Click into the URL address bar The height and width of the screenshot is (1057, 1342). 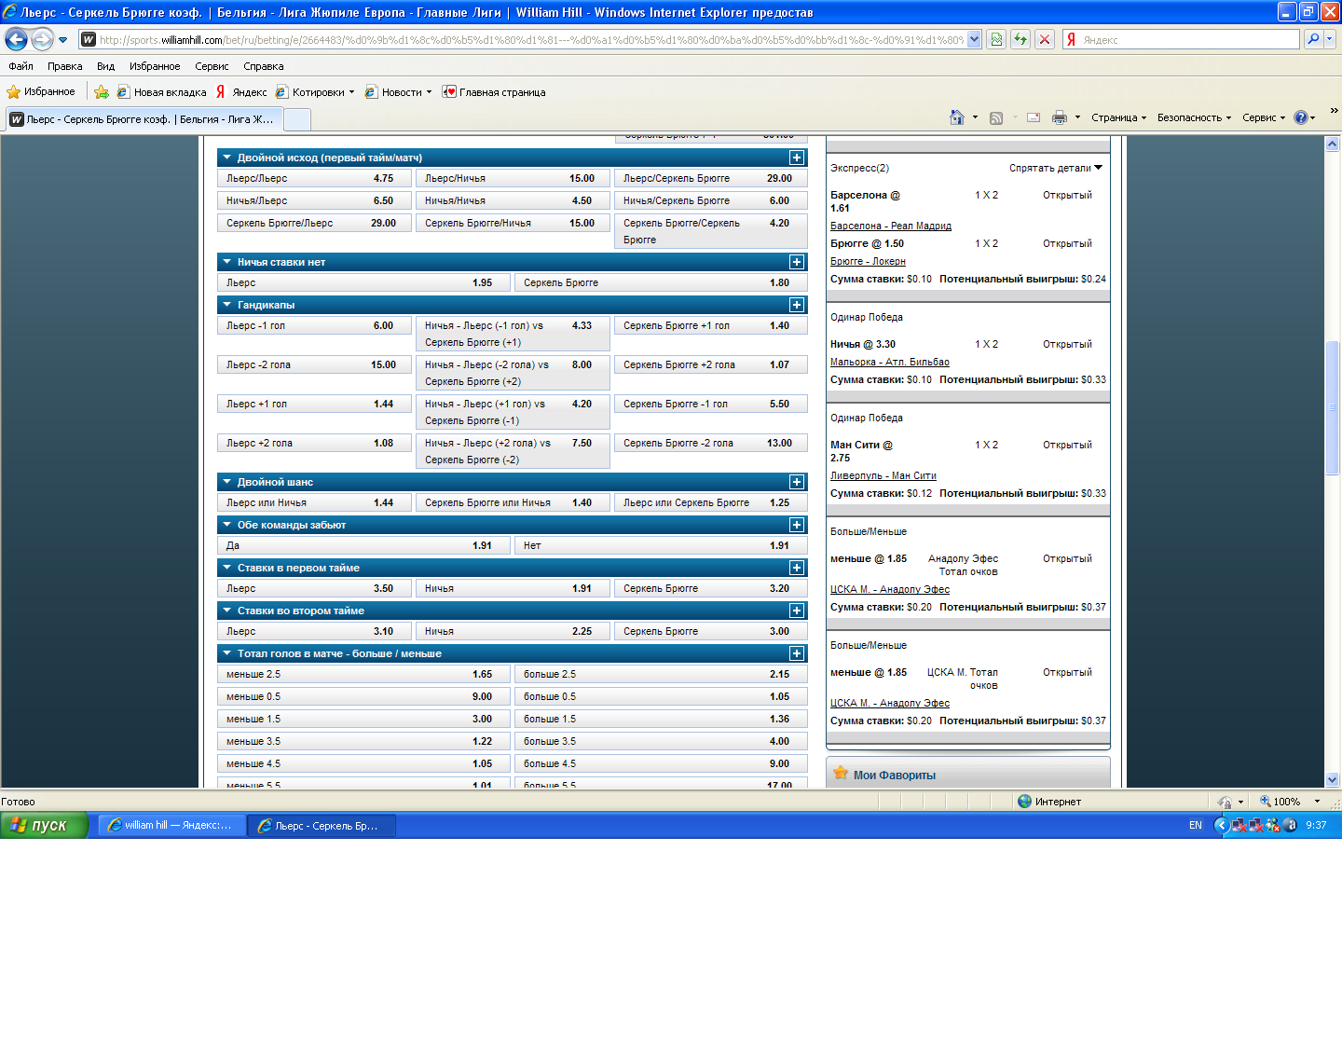pos(531,39)
